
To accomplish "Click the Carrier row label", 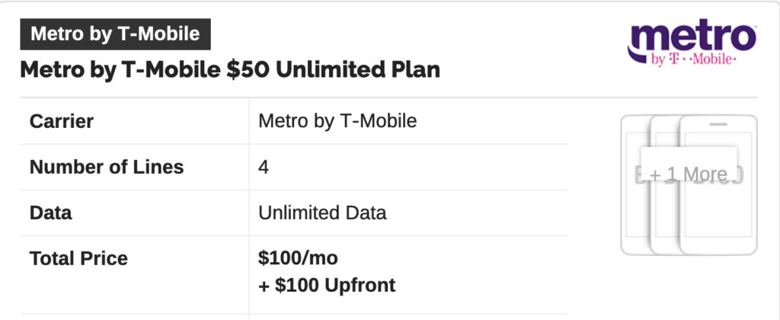I will coord(62,121).
